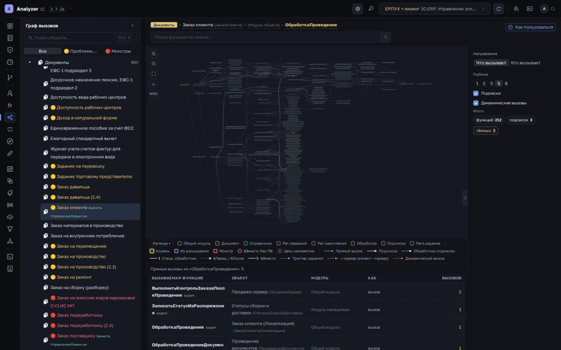Set graph depth to 8

506,84
